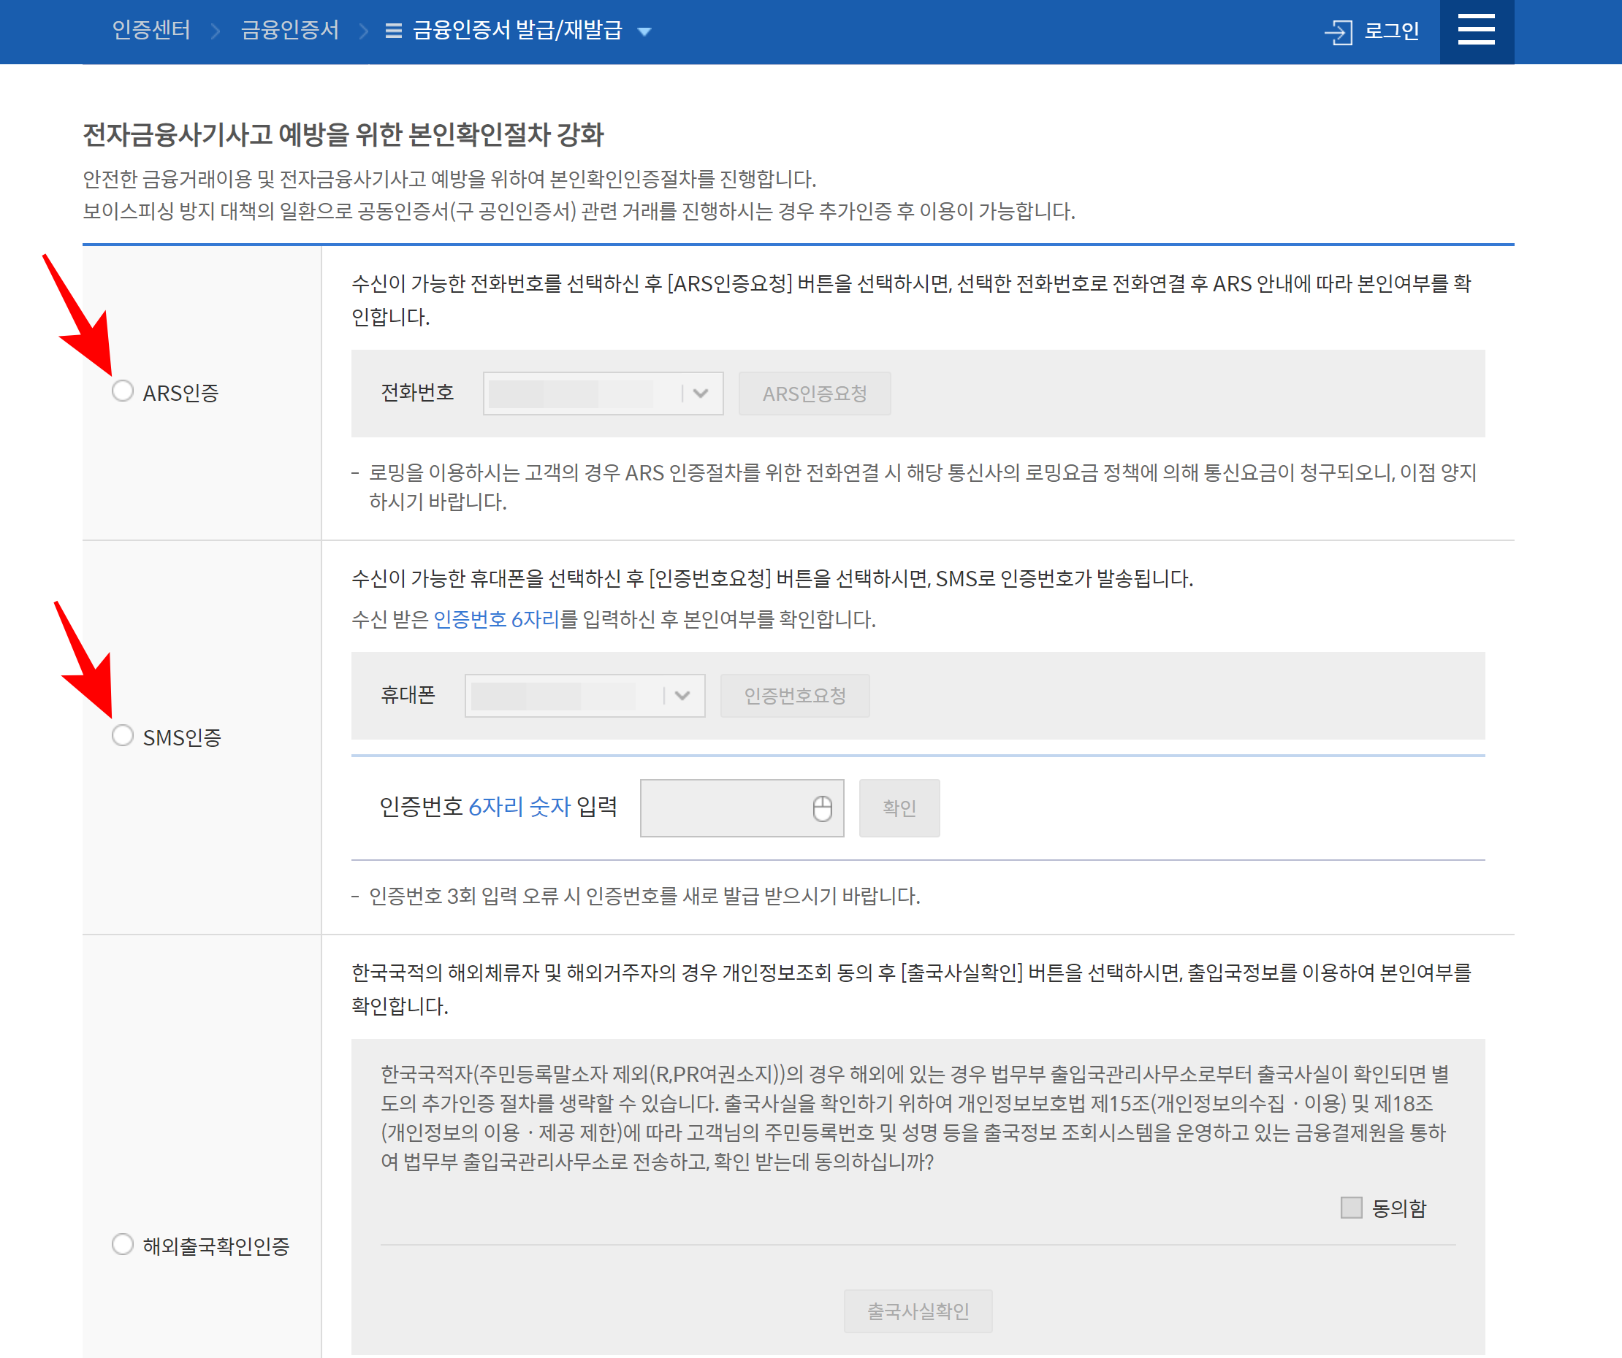Screen dimensions: 1622x1358
Task: Check the 동의함 agreement checkbox
Action: (1350, 1208)
